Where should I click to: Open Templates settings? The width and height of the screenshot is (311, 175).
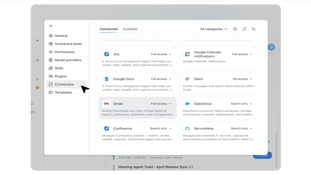[x=66, y=93]
